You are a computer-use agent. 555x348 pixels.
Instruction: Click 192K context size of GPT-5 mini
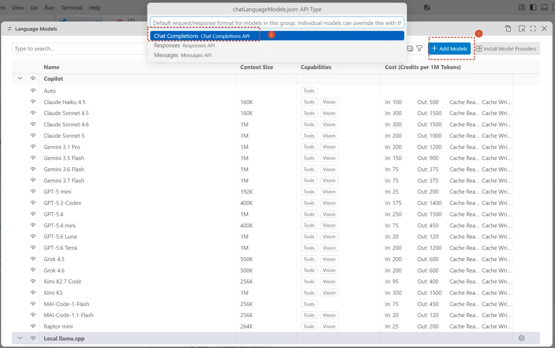tap(246, 191)
